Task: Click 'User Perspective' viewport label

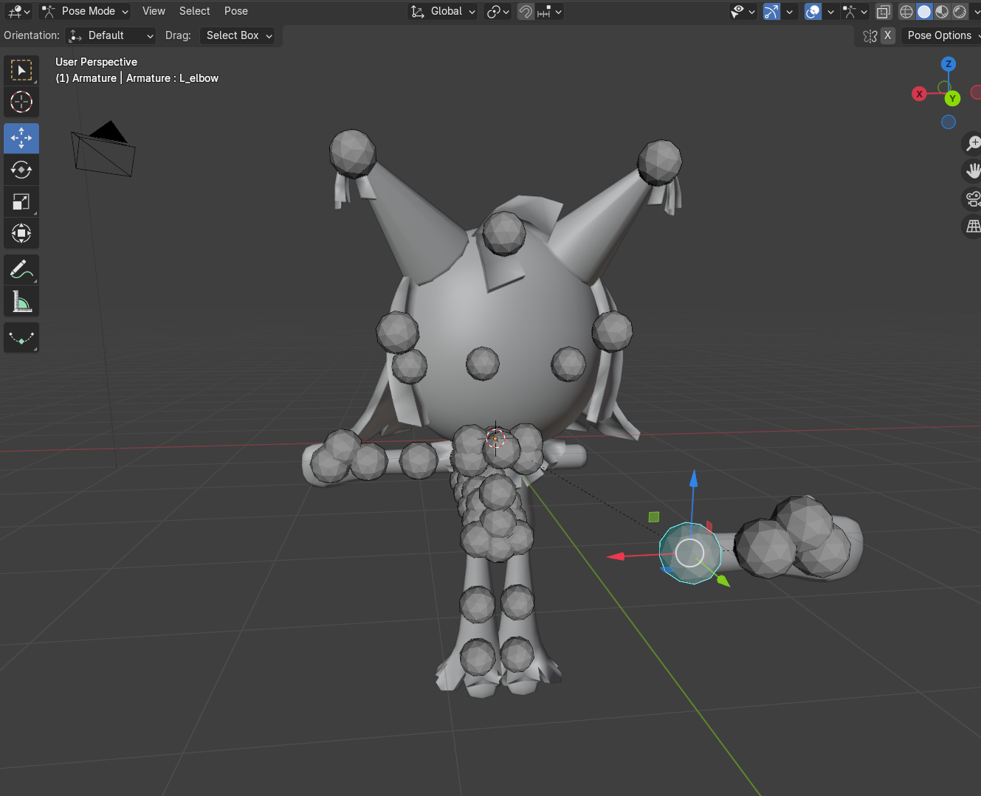Action: click(96, 62)
